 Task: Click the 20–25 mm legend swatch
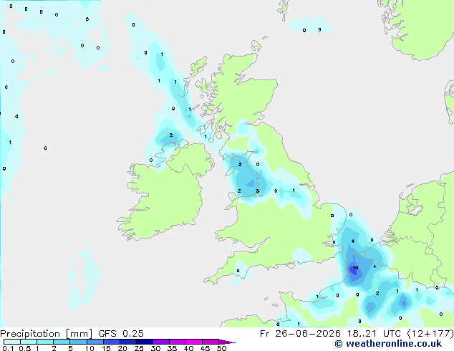[x=128, y=342]
